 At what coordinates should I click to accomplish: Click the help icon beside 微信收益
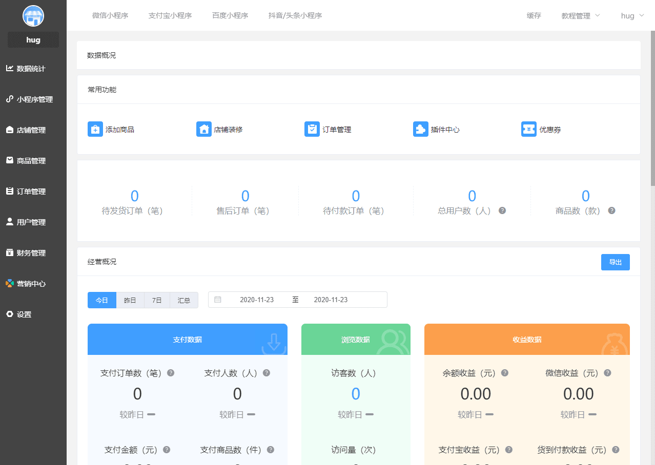[608, 373]
